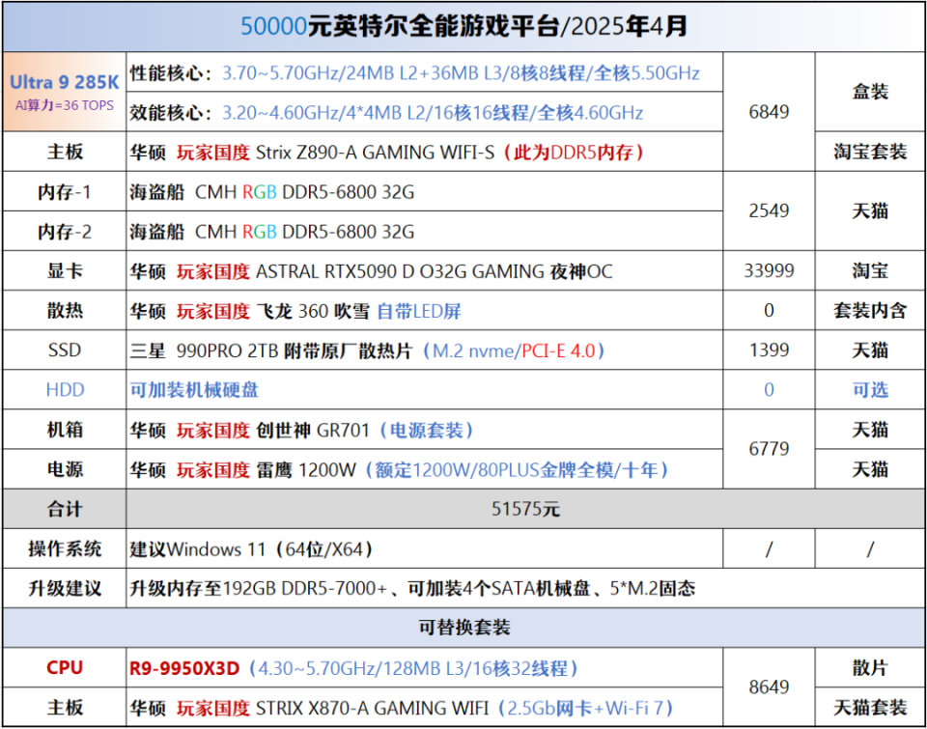The image size is (927, 729).
Task: Click the 天猫 cell in 机箱 row
Action: [870, 430]
